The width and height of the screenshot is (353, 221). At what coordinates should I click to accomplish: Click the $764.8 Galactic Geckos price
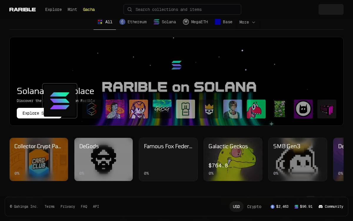pos(218,166)
